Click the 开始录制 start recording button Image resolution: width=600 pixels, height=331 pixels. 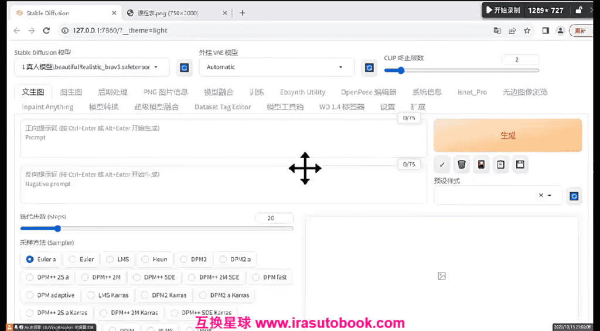503,11
